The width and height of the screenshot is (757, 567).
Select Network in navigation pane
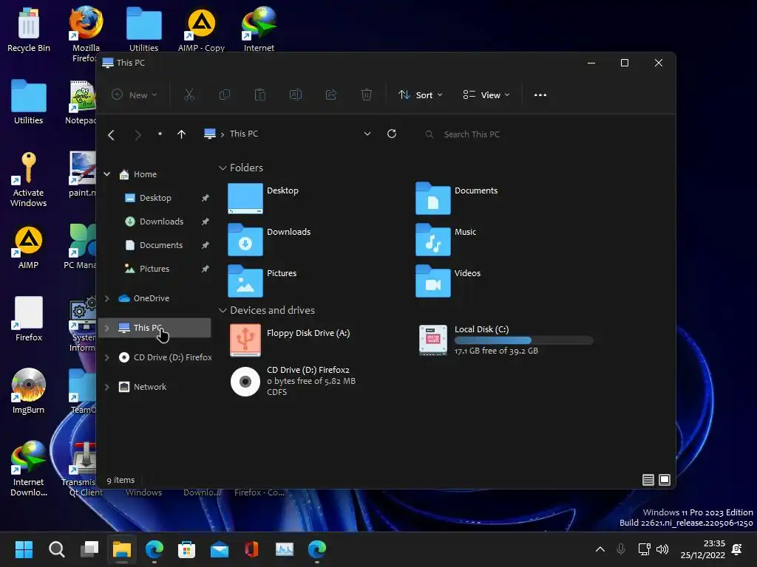(x=143, y=387)
